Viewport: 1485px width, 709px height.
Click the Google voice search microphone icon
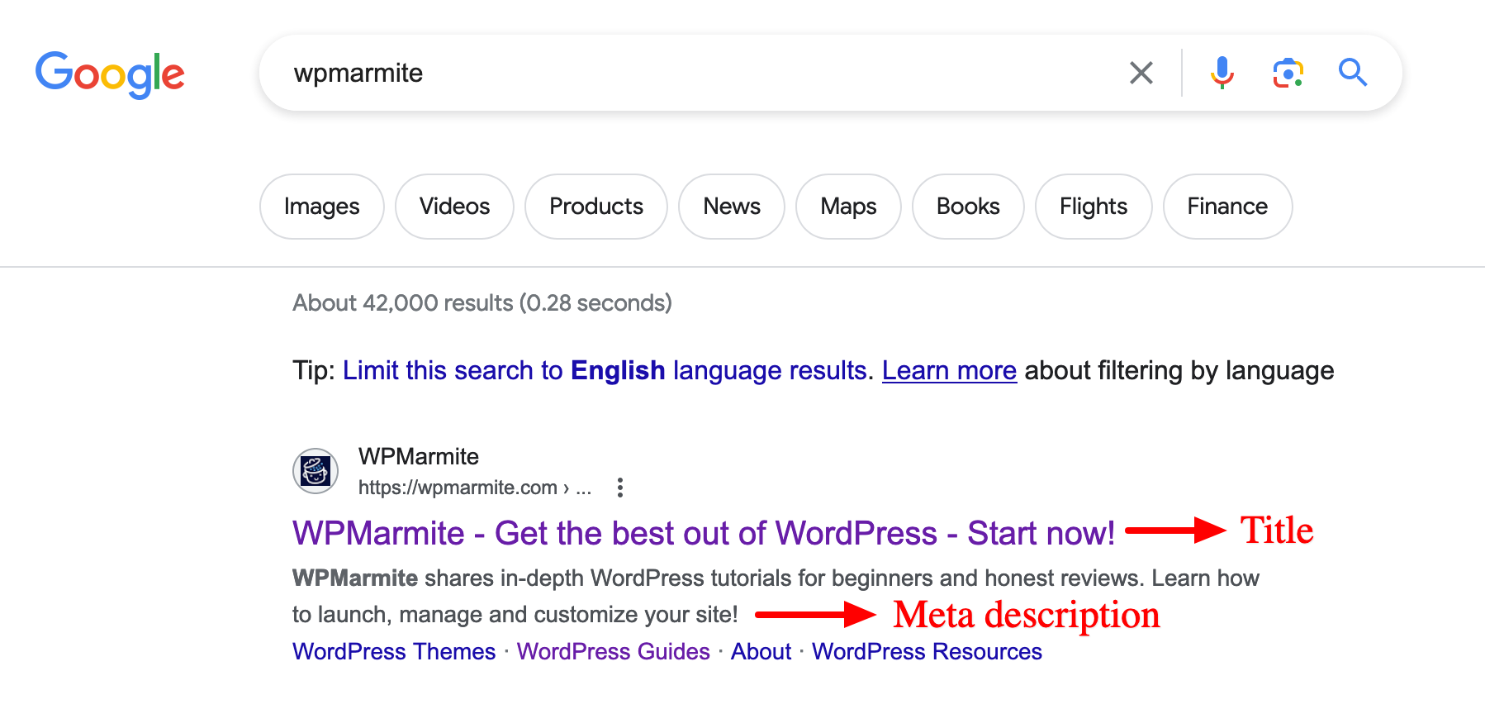[1221, 73]
